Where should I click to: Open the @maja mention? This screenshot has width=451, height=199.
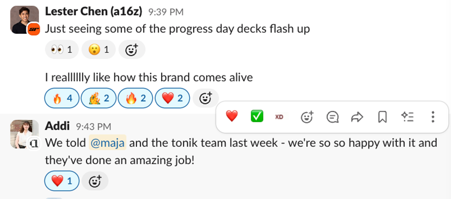[107, 143]
